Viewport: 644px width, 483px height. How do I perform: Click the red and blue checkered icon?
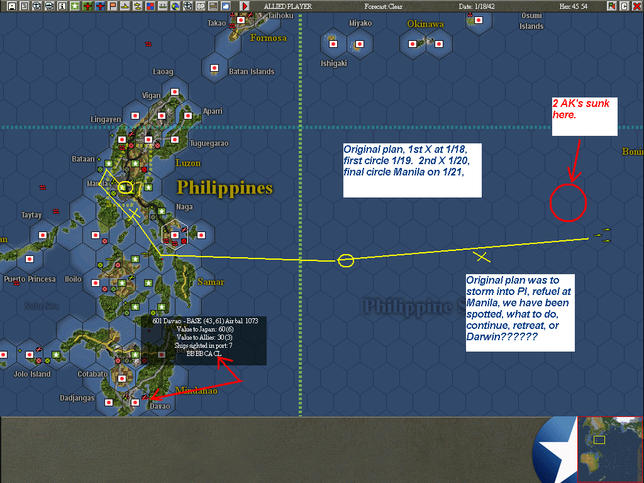150,6
